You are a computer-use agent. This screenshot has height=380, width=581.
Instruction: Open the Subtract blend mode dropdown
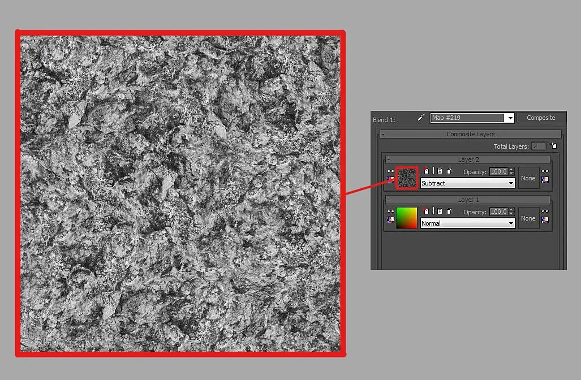click(x=468, y=183)
